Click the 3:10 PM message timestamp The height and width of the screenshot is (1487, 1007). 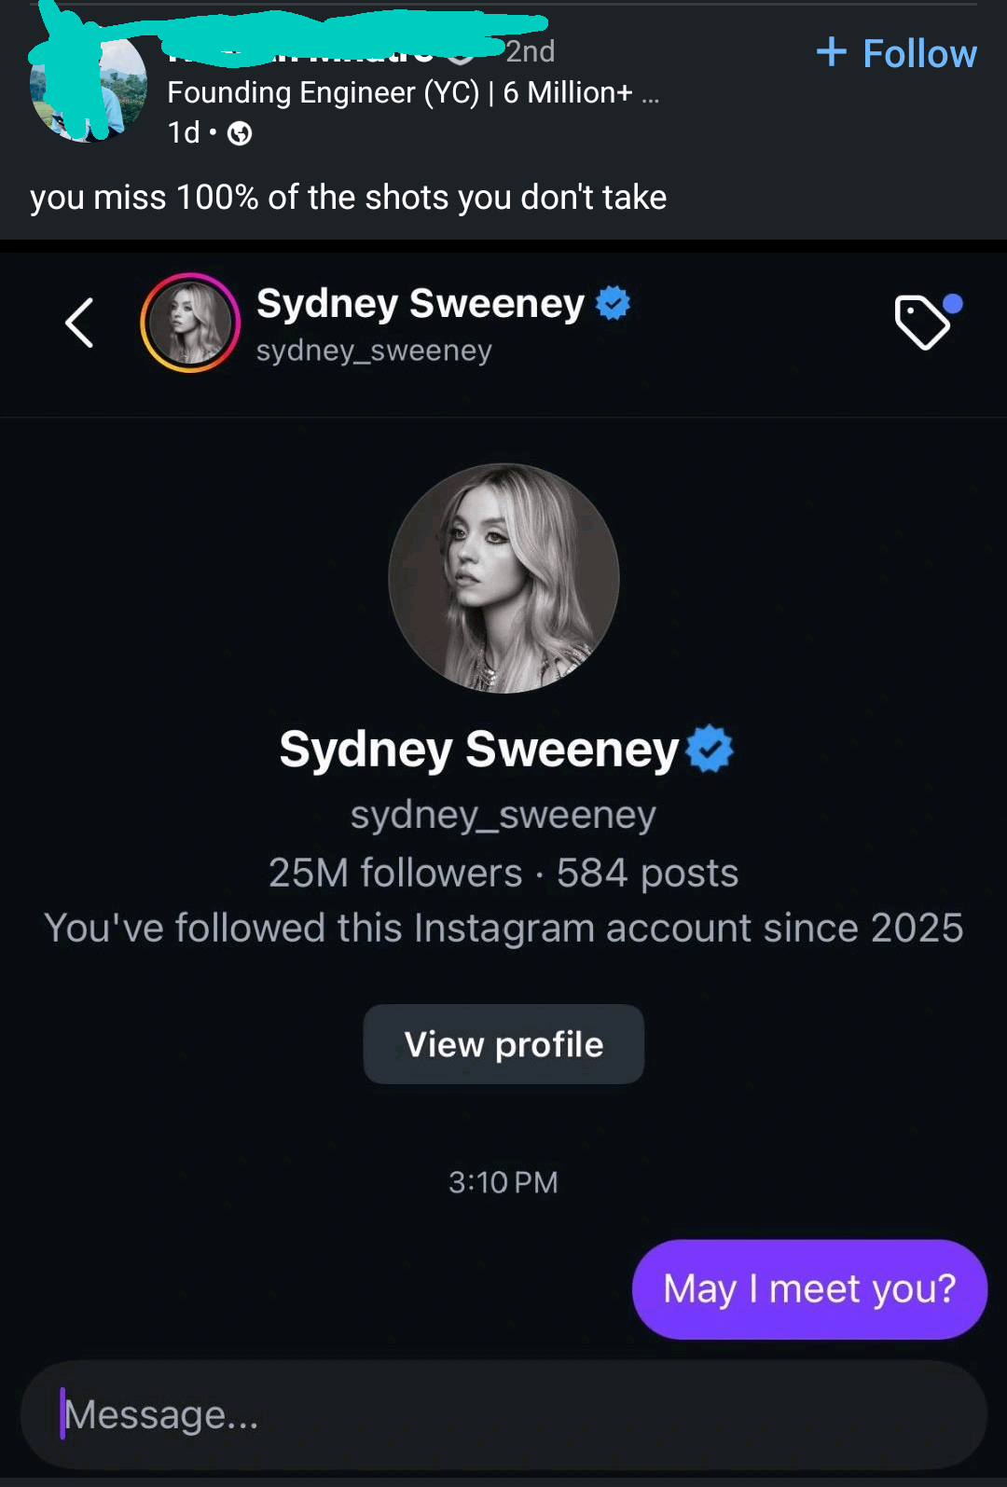504,1182
